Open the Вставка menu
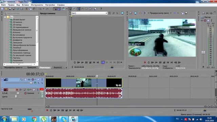Image resolution: width=217 pixels, height=122 pixels. click(25, 5)
